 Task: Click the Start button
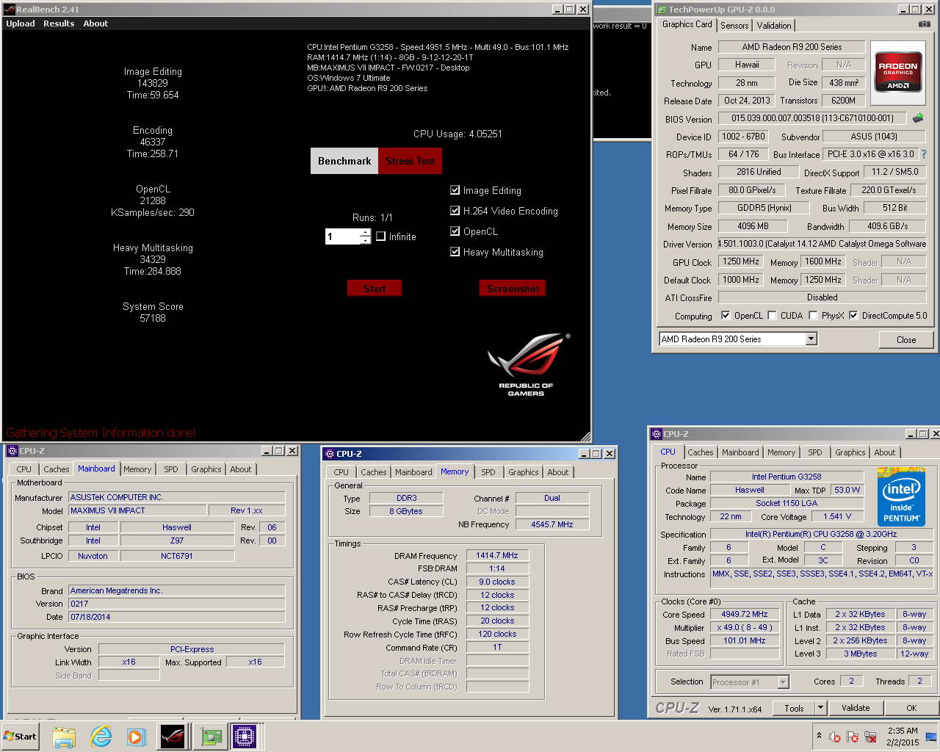click(x=21, y=737)
